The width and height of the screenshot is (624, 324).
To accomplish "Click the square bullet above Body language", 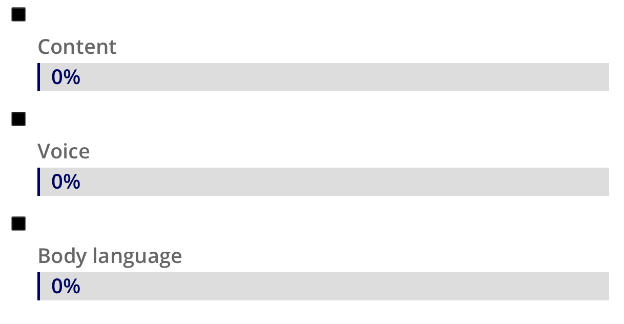I will [18, 224].
